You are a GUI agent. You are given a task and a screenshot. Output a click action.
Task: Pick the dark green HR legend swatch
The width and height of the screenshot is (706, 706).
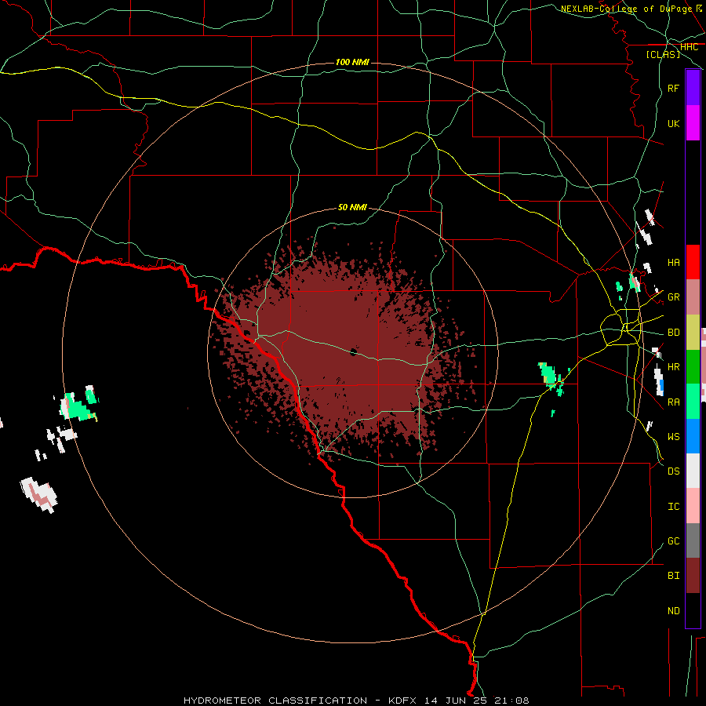point(693,367)
